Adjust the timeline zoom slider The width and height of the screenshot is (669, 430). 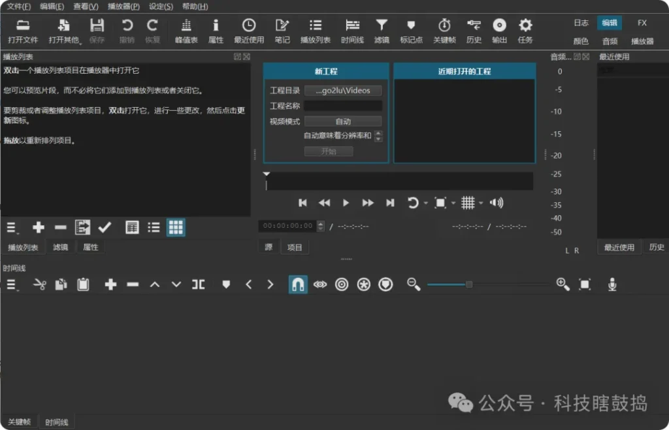click(x=487, y=284)
